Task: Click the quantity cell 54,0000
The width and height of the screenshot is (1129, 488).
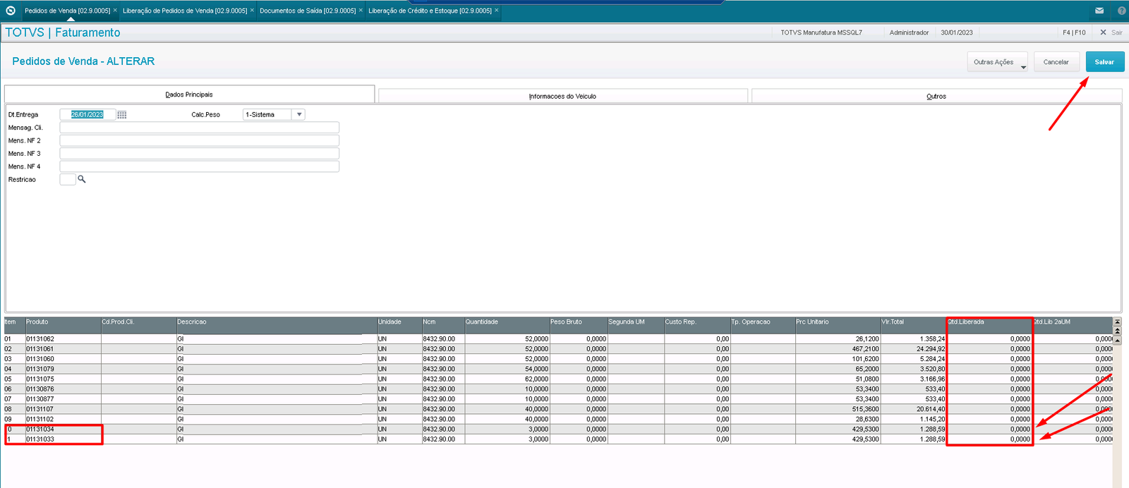Action: [507, 369]
